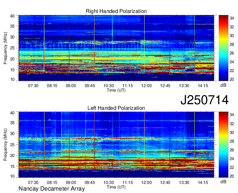Click 12:45 tick under left-handed plot
The image size is (238, 193).
(x=165, y=183)
